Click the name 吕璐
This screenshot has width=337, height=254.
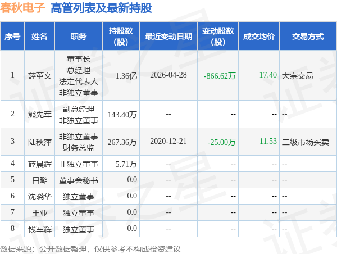click(x=40, y=180)
